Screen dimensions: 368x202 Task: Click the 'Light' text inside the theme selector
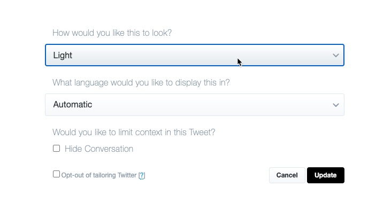click(x=63, y=56)
